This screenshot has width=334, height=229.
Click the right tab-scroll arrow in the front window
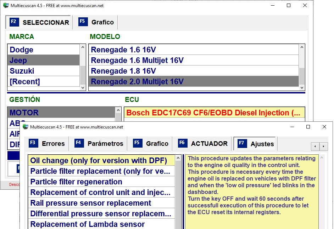click(323, 146)
